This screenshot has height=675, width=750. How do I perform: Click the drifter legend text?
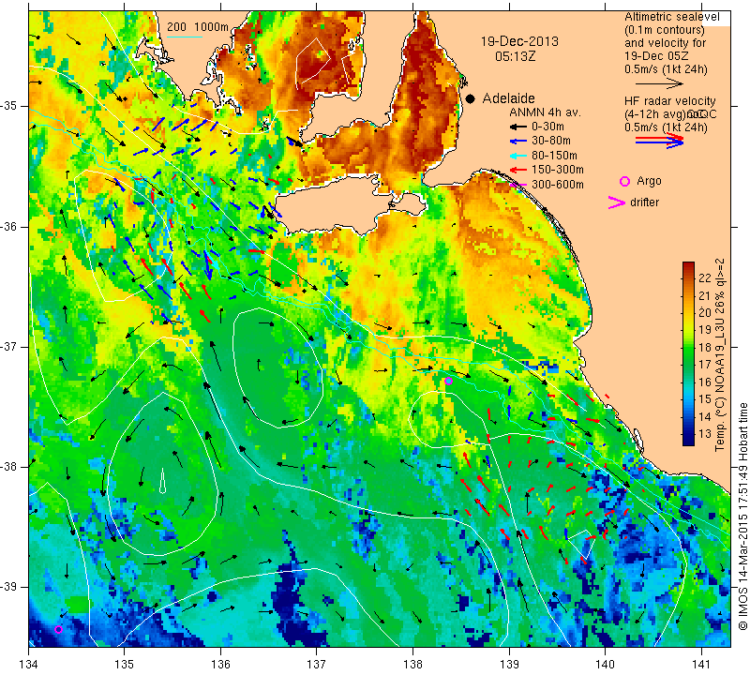pyautogui.click(x=644, y=202)
